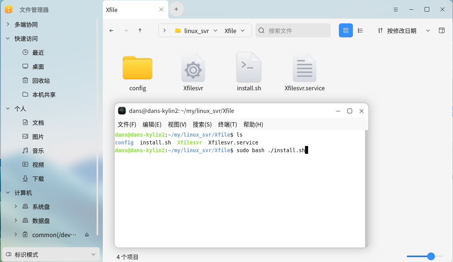Viewport: 453px width, 262px height.
Task: Expand the Xfile path dropdown
Action: 243,30
